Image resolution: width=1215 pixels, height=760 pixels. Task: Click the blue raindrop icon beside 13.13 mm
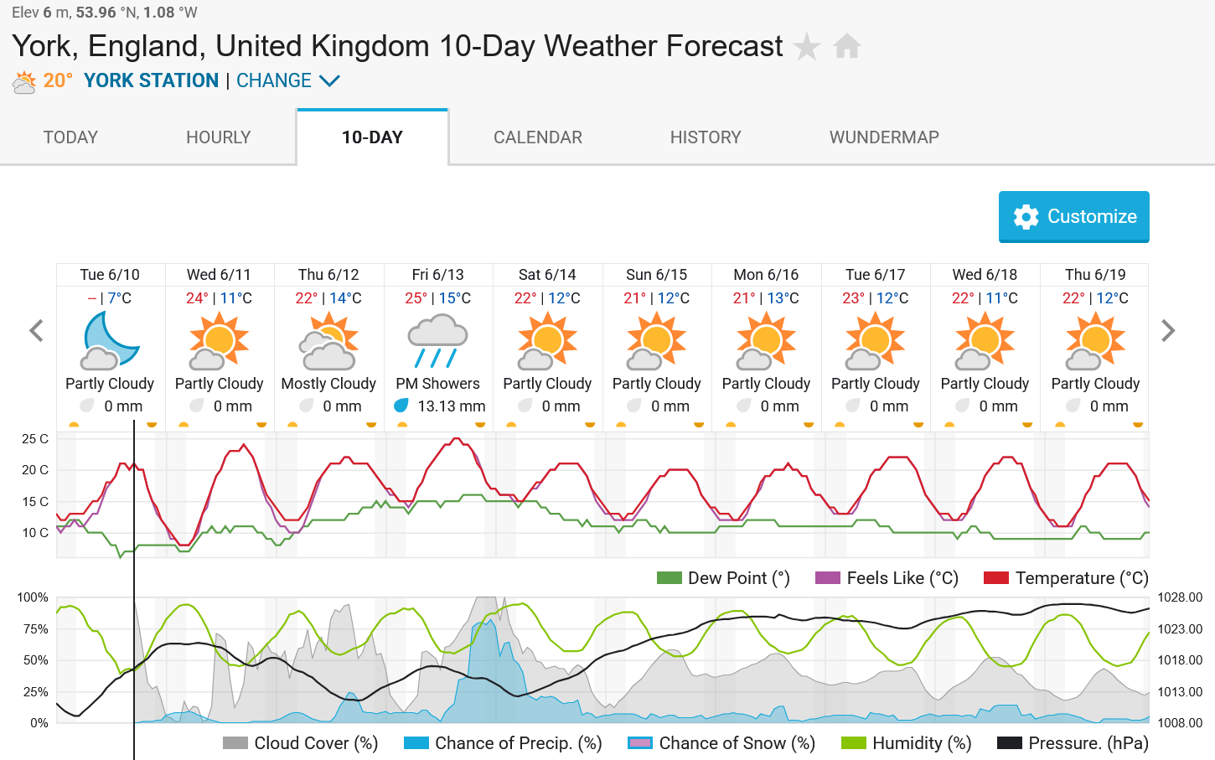[x=401, y=406]
